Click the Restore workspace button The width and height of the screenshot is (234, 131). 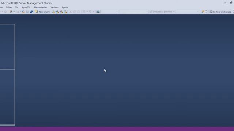pyautogui.click(x=220, y=12)
